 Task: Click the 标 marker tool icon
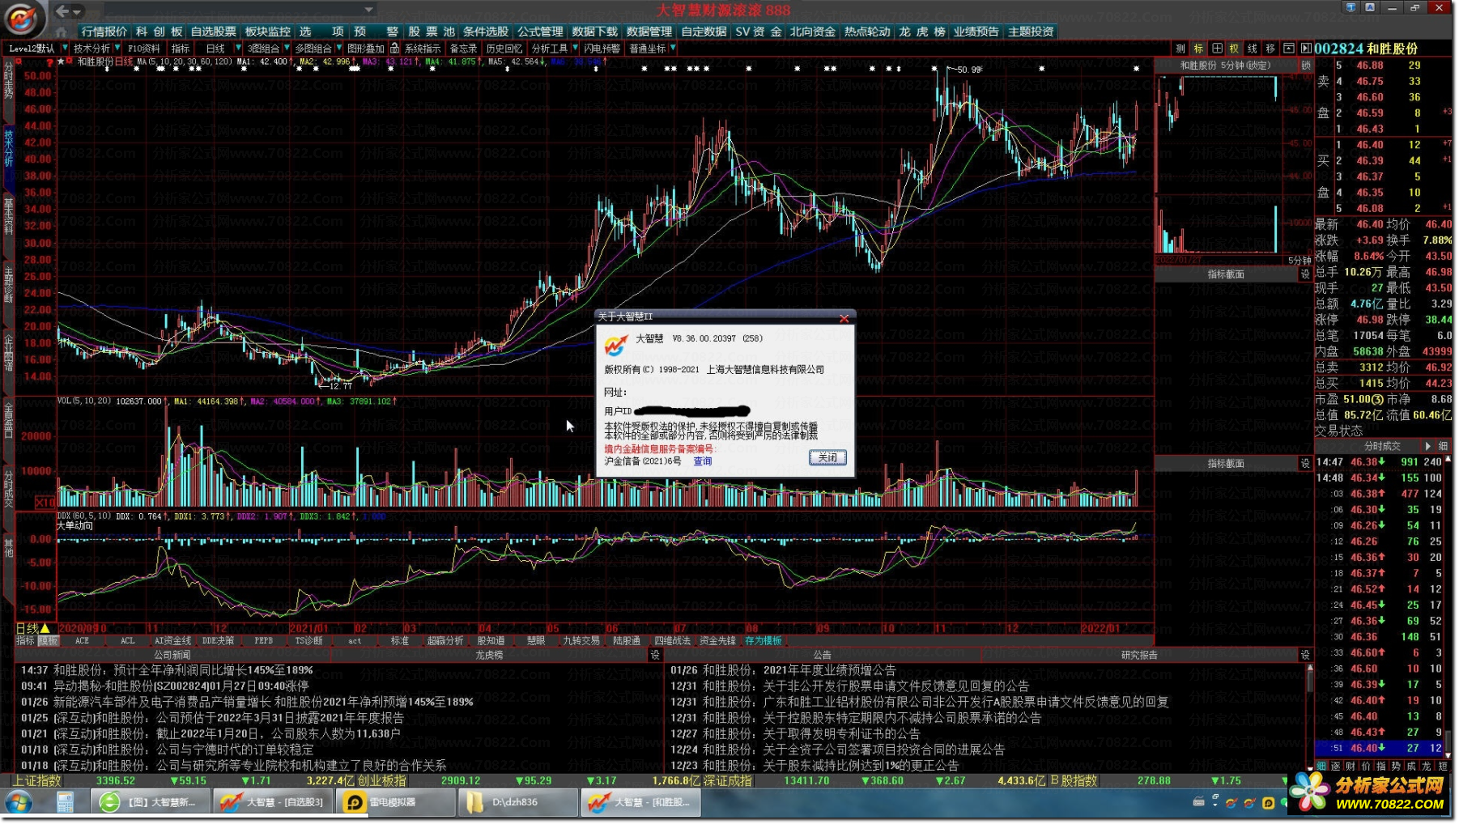(x=1199, y=49)
